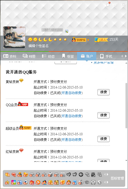This screenshot has width=128, height=189.
Task: Click the colorful app icon in bottom row
Action: pos(14,182)
